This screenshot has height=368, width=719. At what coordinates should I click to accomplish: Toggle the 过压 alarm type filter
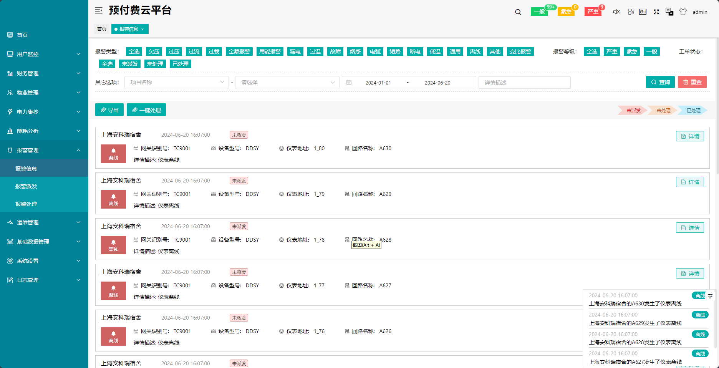coord(174,51)
